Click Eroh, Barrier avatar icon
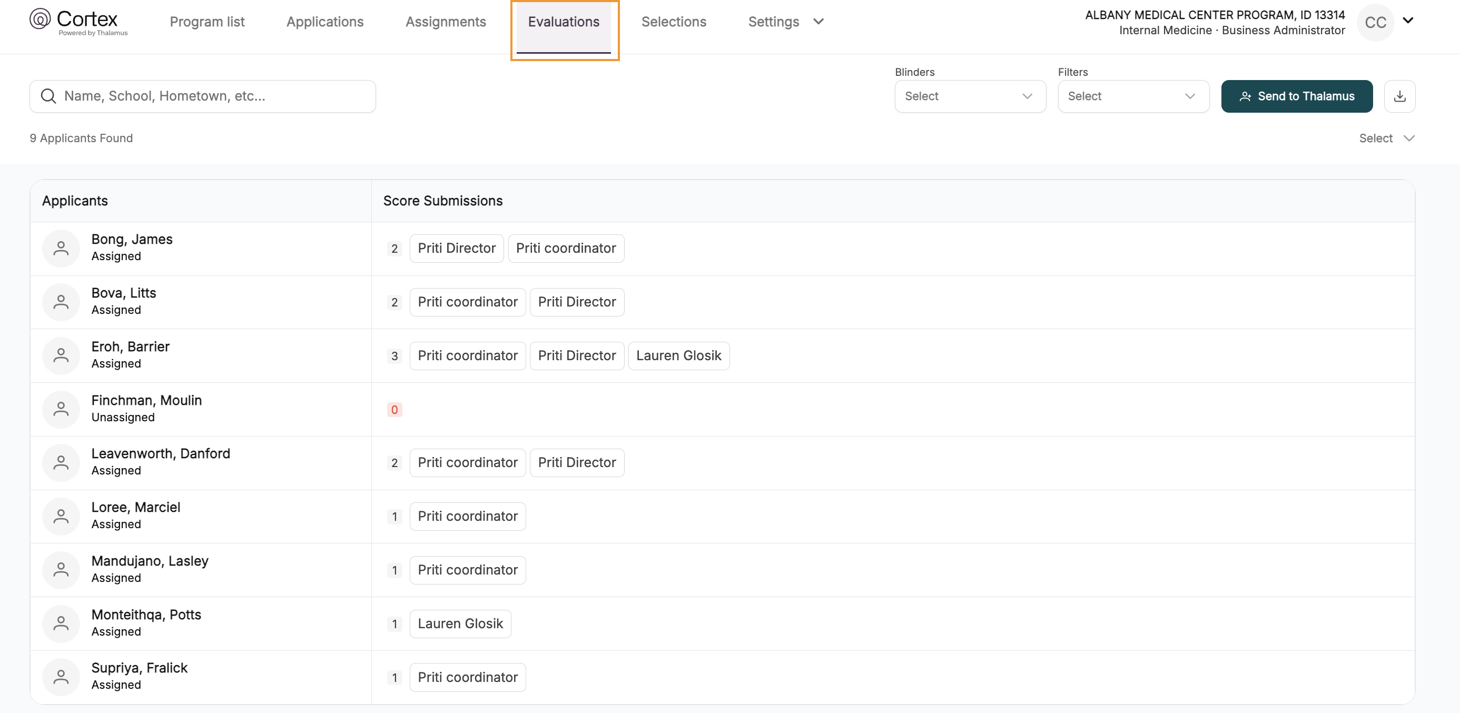 (x=61, y=356)
